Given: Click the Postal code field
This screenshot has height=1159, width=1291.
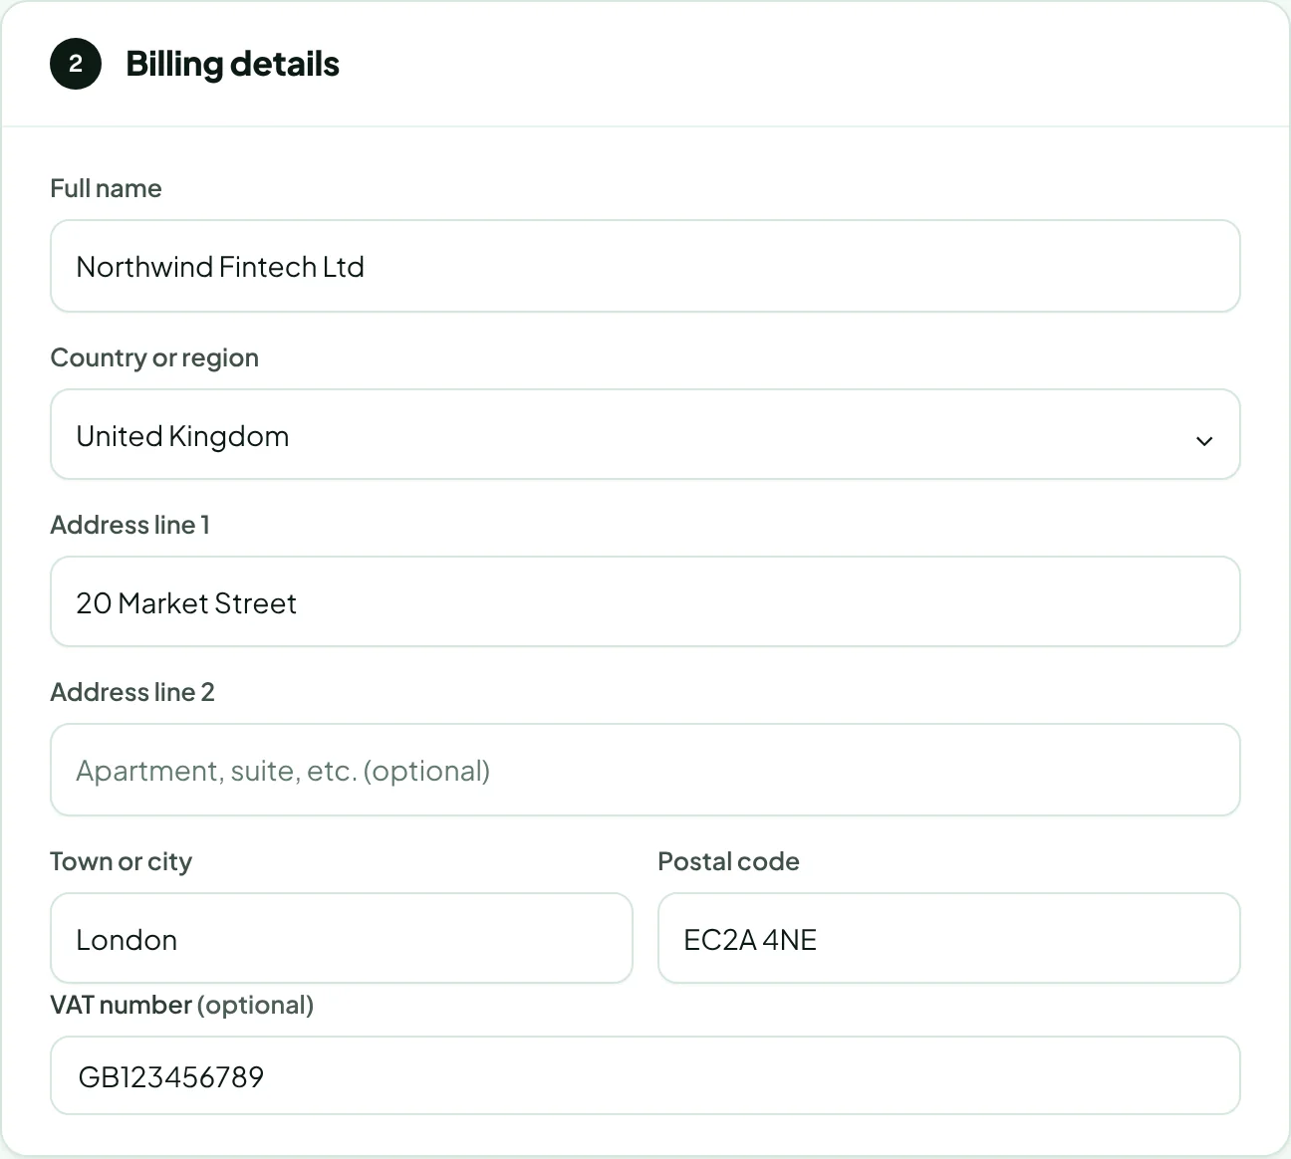Looking at the screenshot, I should [x=948, y=938].
